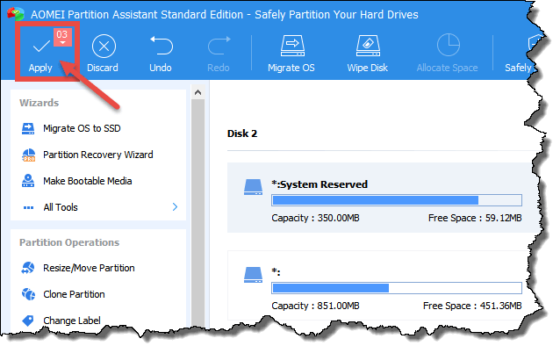This screenshot has height=346, width=553.
Task: Click the Change Label operation
Action: click(x=72, y=321)
